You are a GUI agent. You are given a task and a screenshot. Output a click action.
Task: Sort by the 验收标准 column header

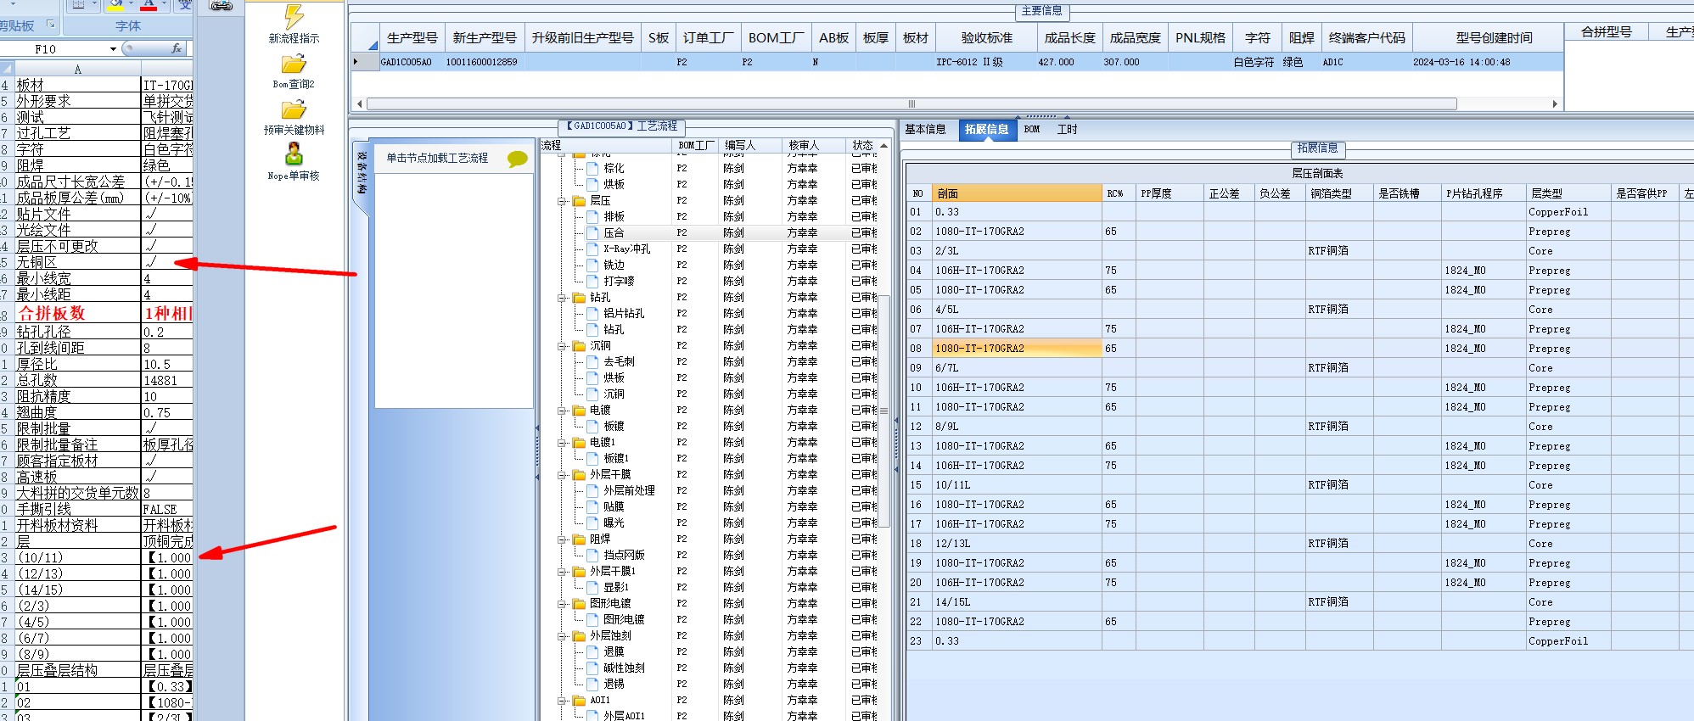click(x=986, y=38)
